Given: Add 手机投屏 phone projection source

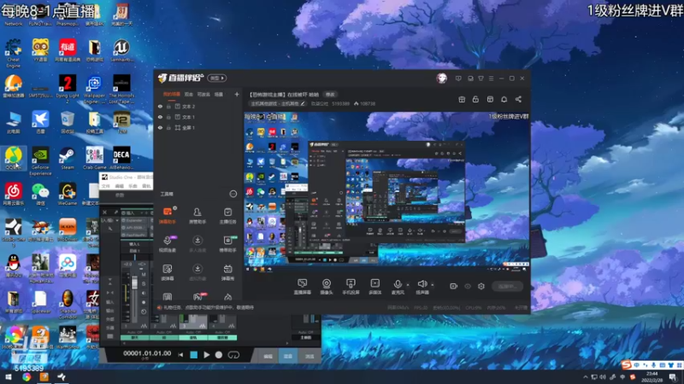Looking at the screenshot, I should pos(351,287).
